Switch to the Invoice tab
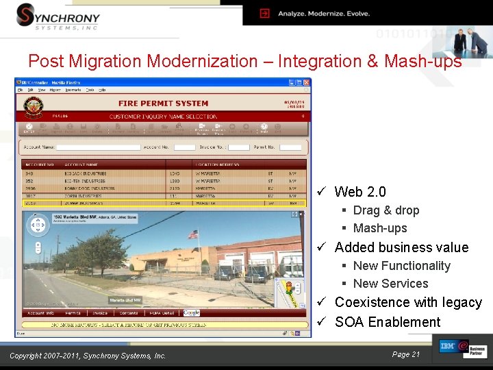The height and width of the screenshot is (370, 493). [x=100, y=313]
